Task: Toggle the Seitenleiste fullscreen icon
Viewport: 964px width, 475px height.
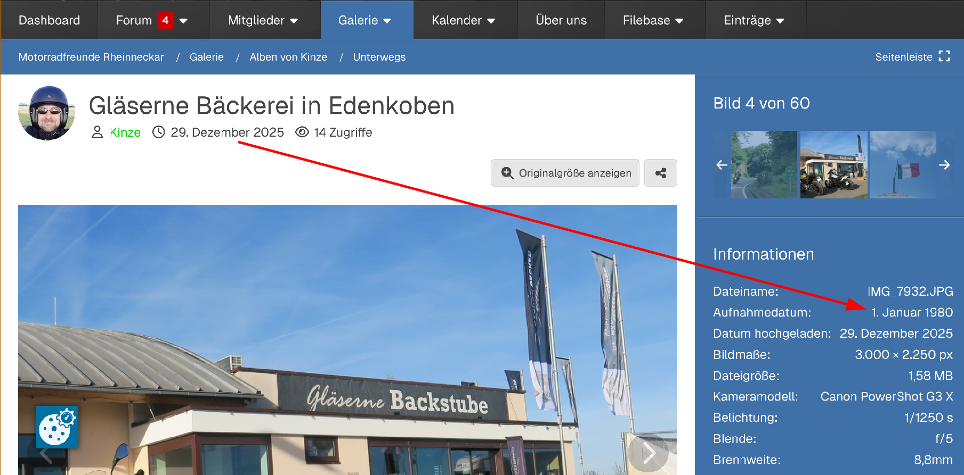Action: tap(944, 56)
